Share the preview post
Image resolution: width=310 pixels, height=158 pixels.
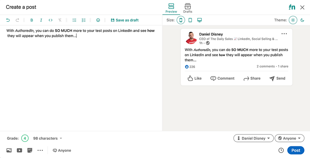[x=252, y=78]
